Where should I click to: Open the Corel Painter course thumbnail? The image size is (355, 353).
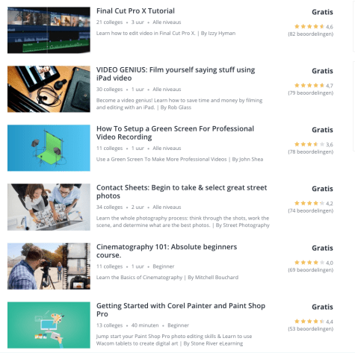[49, 325]
